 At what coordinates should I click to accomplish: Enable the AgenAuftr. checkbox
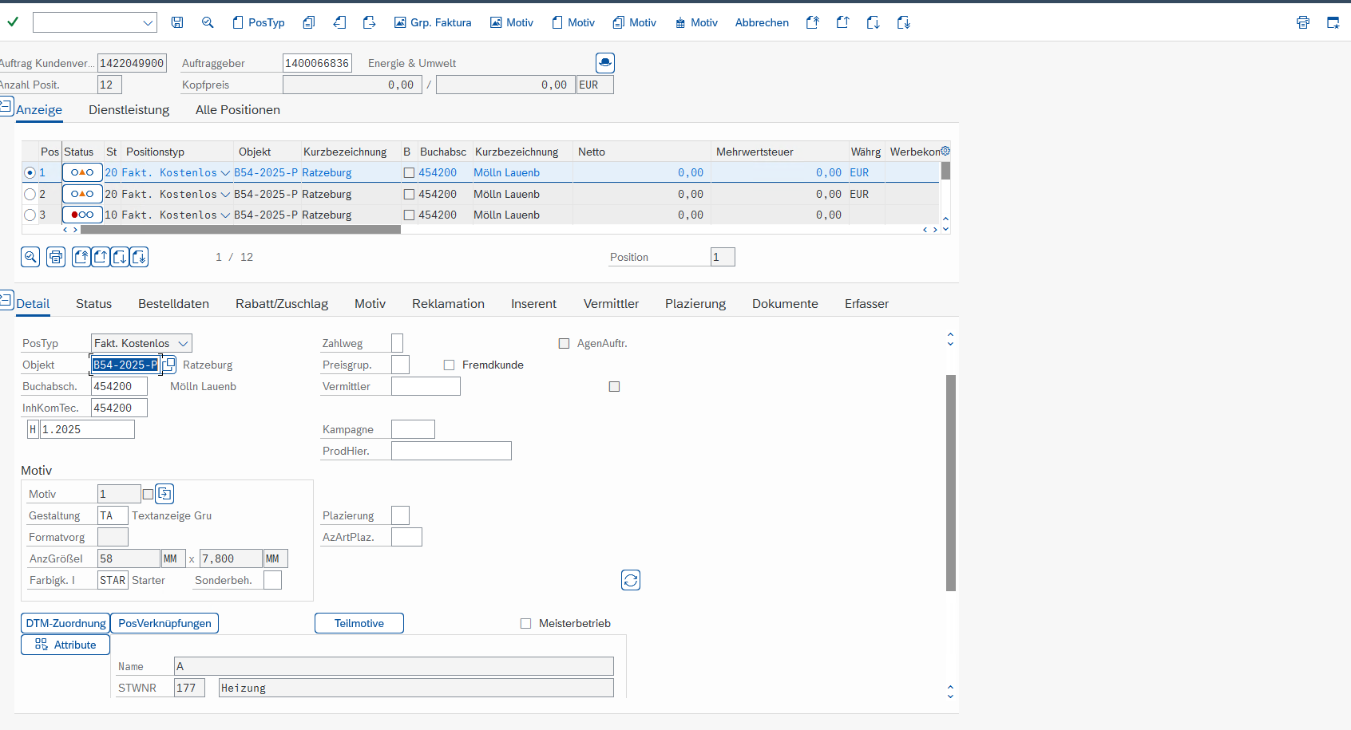564,343
